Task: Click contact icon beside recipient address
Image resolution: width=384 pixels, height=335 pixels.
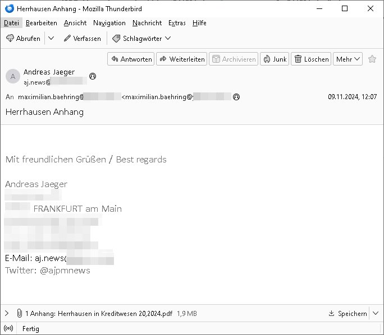Action: pos(236,97)
